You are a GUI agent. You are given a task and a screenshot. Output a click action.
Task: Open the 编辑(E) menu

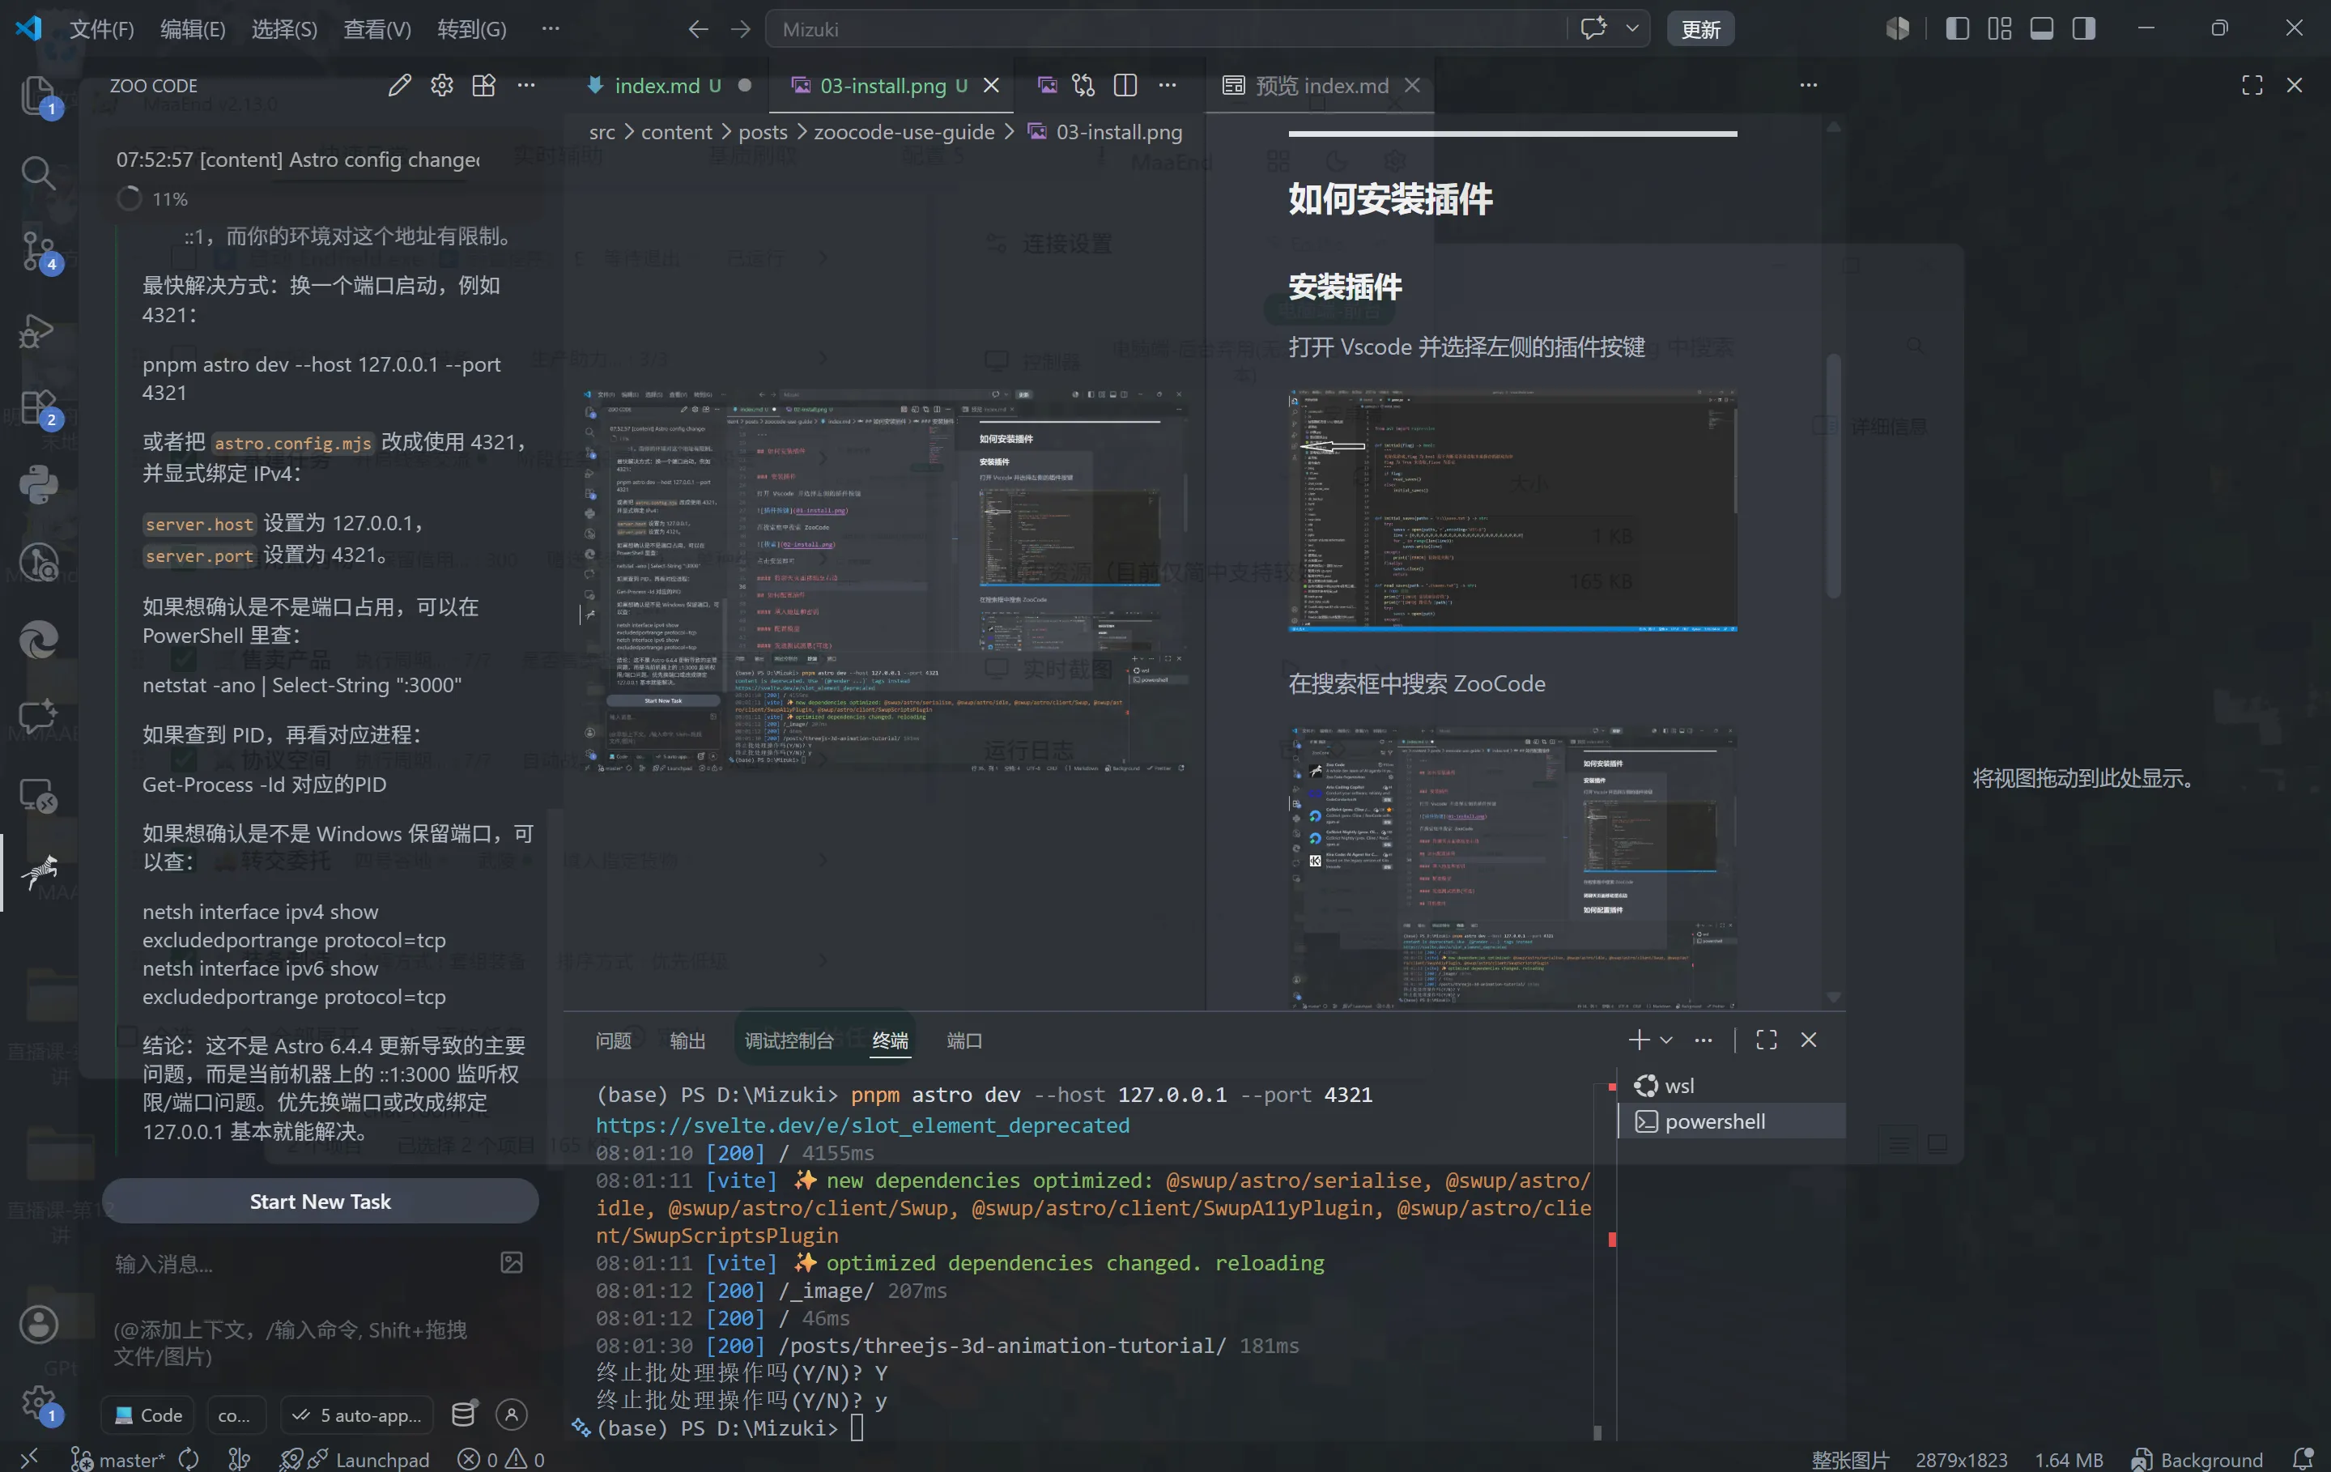click(193, 29)
